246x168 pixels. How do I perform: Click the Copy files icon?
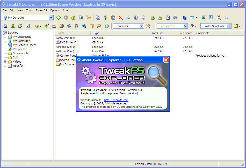(98, 18)
